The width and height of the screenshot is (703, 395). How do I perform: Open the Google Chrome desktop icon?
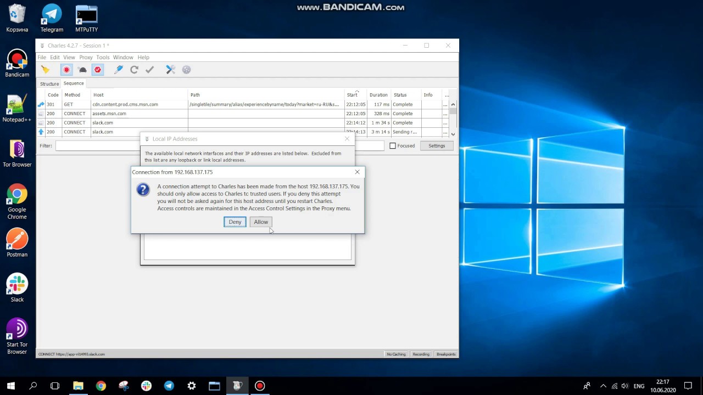coord(17,201)
